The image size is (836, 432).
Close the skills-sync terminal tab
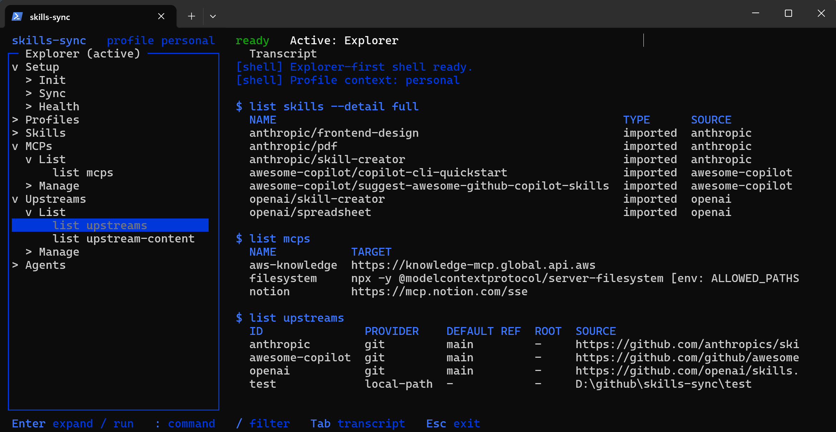pos(161,16)
